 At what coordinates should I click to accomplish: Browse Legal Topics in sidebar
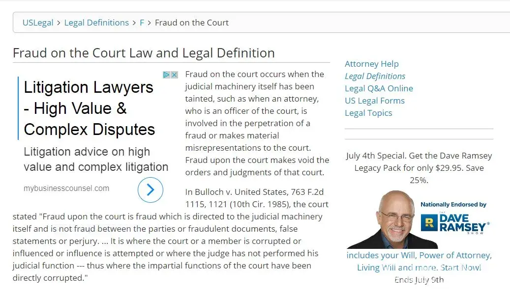coord(368,113)
